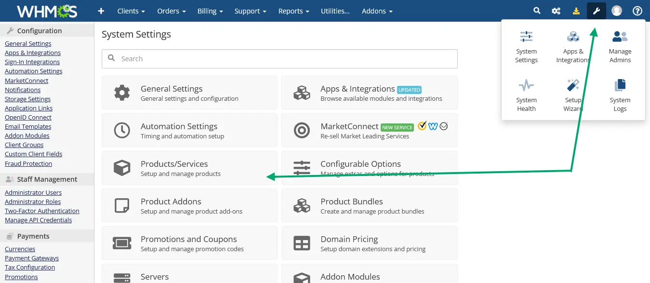Image resolution: width=650 pixels, height=283 pixels.
Task: Click the automation gears icon in top bar
Action: tap(556, 11)
